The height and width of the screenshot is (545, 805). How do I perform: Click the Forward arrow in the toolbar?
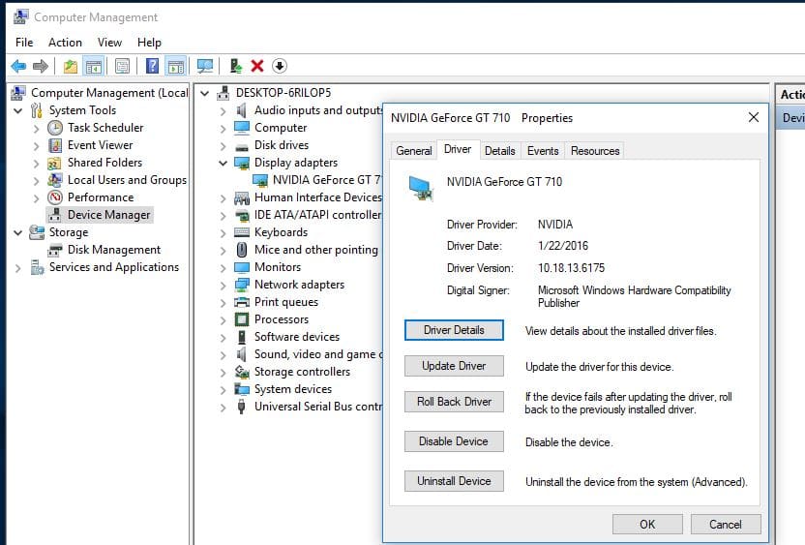click(x=40, y=66)
